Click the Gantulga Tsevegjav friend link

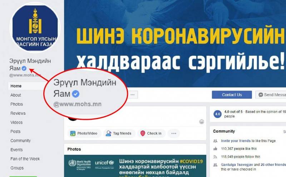coord(237,164)
